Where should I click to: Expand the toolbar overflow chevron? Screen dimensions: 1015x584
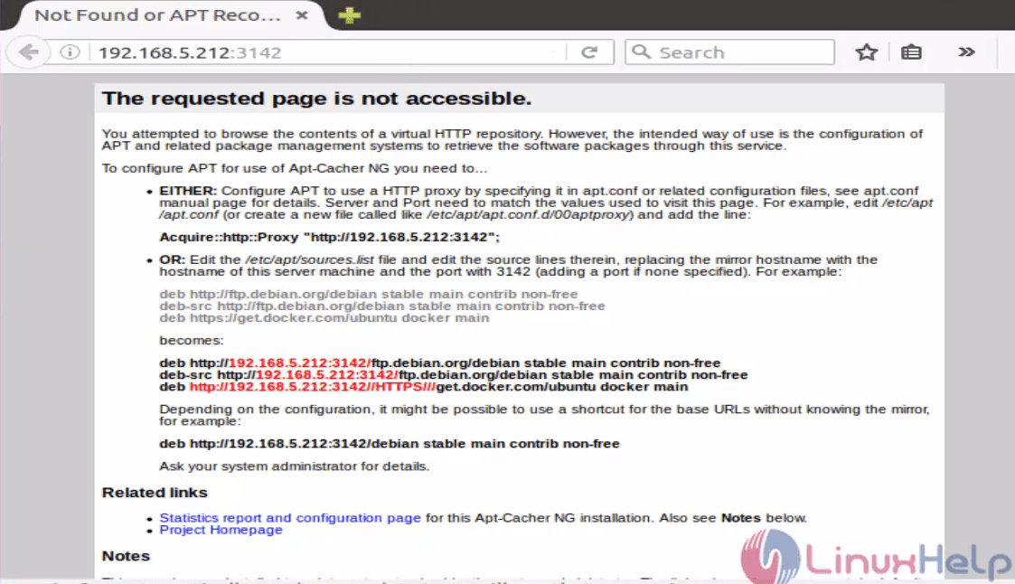[x=966, y=52]
